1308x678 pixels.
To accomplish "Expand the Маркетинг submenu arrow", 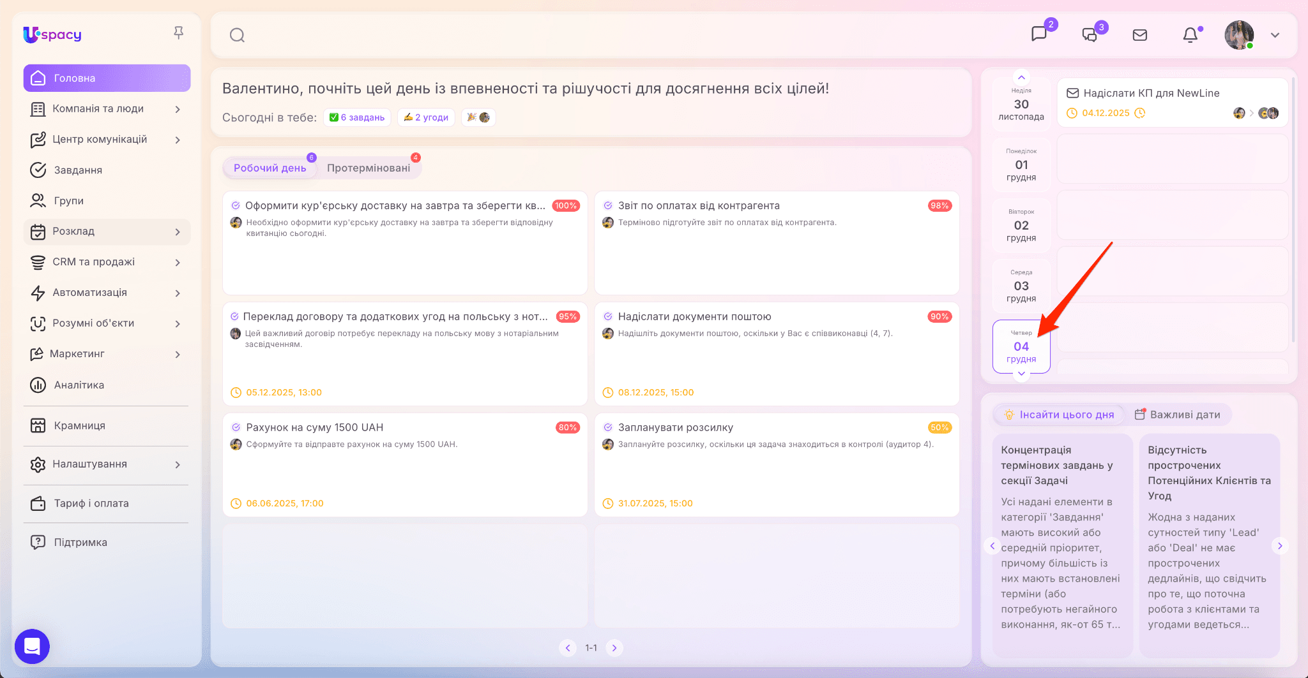I will click(178, 354).
